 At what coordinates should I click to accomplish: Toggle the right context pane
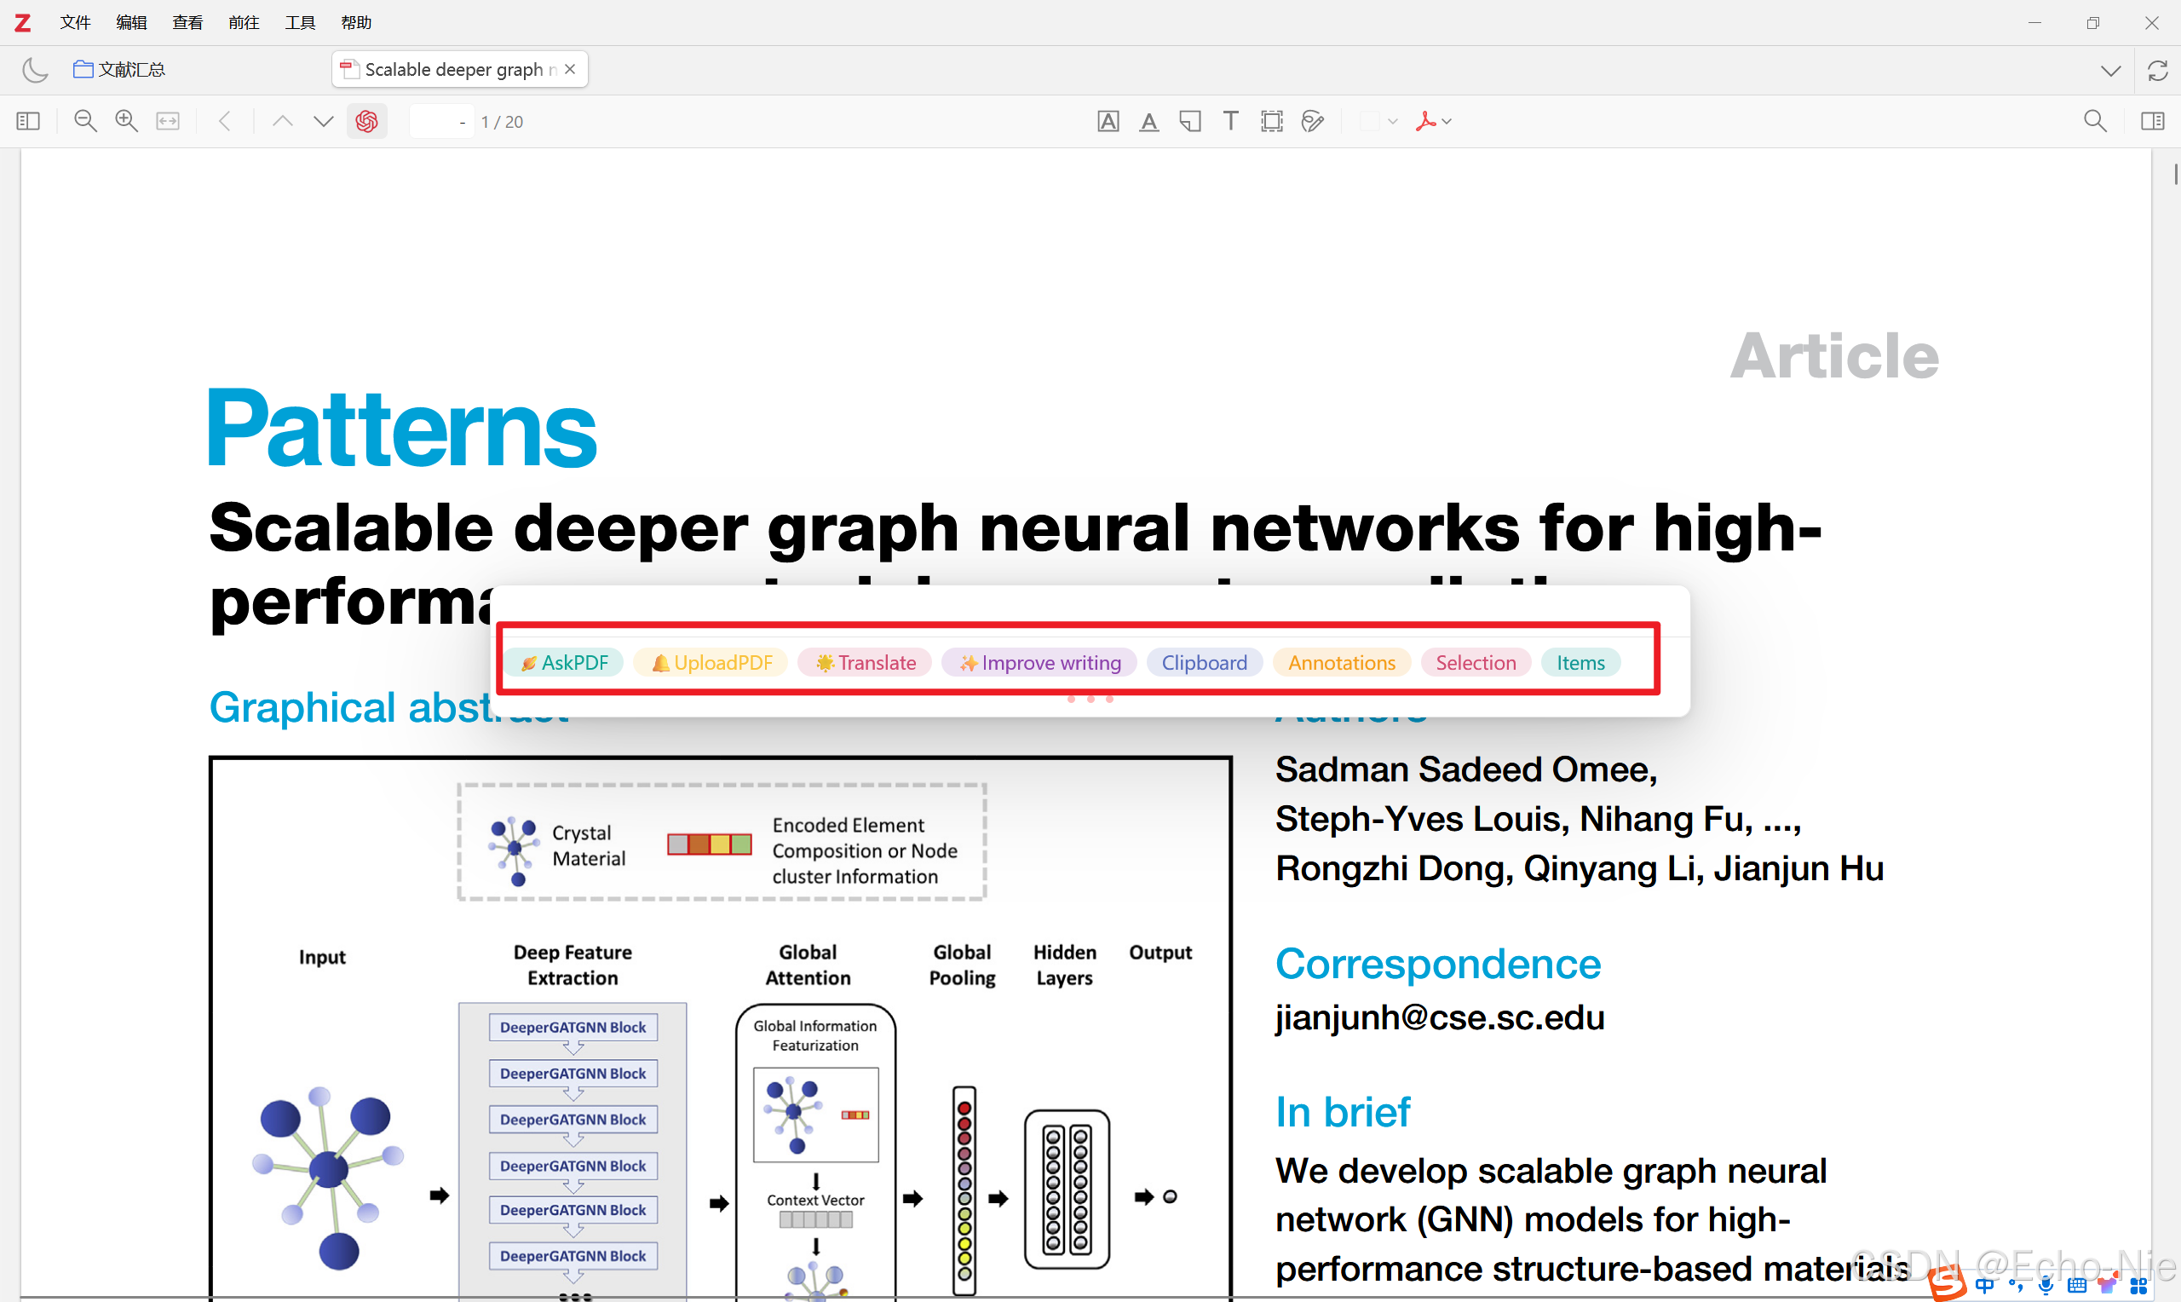tap(2152, 121)
